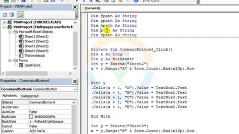Collapse the Microsoft Excel Objects folder
This screenshot has height=134, width=239.
click(10, 32)
